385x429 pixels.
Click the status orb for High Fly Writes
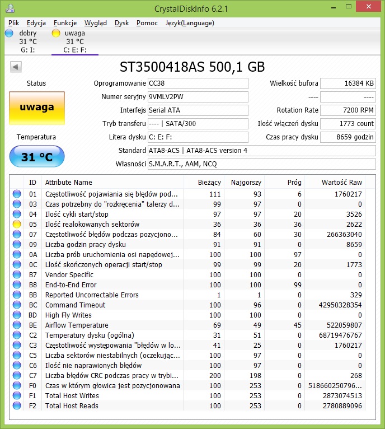[x=17, y=315]
